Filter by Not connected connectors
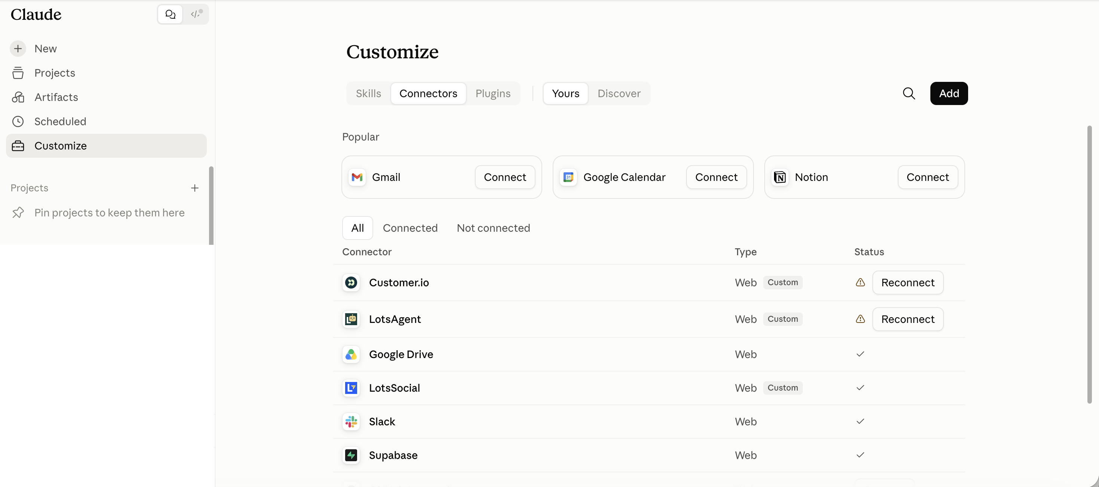Viewport: 1099px width, 487px height. click(x=493, y=228)
